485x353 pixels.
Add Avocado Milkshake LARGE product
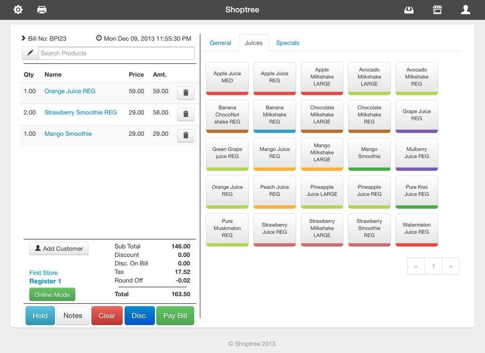coord(369,79)
